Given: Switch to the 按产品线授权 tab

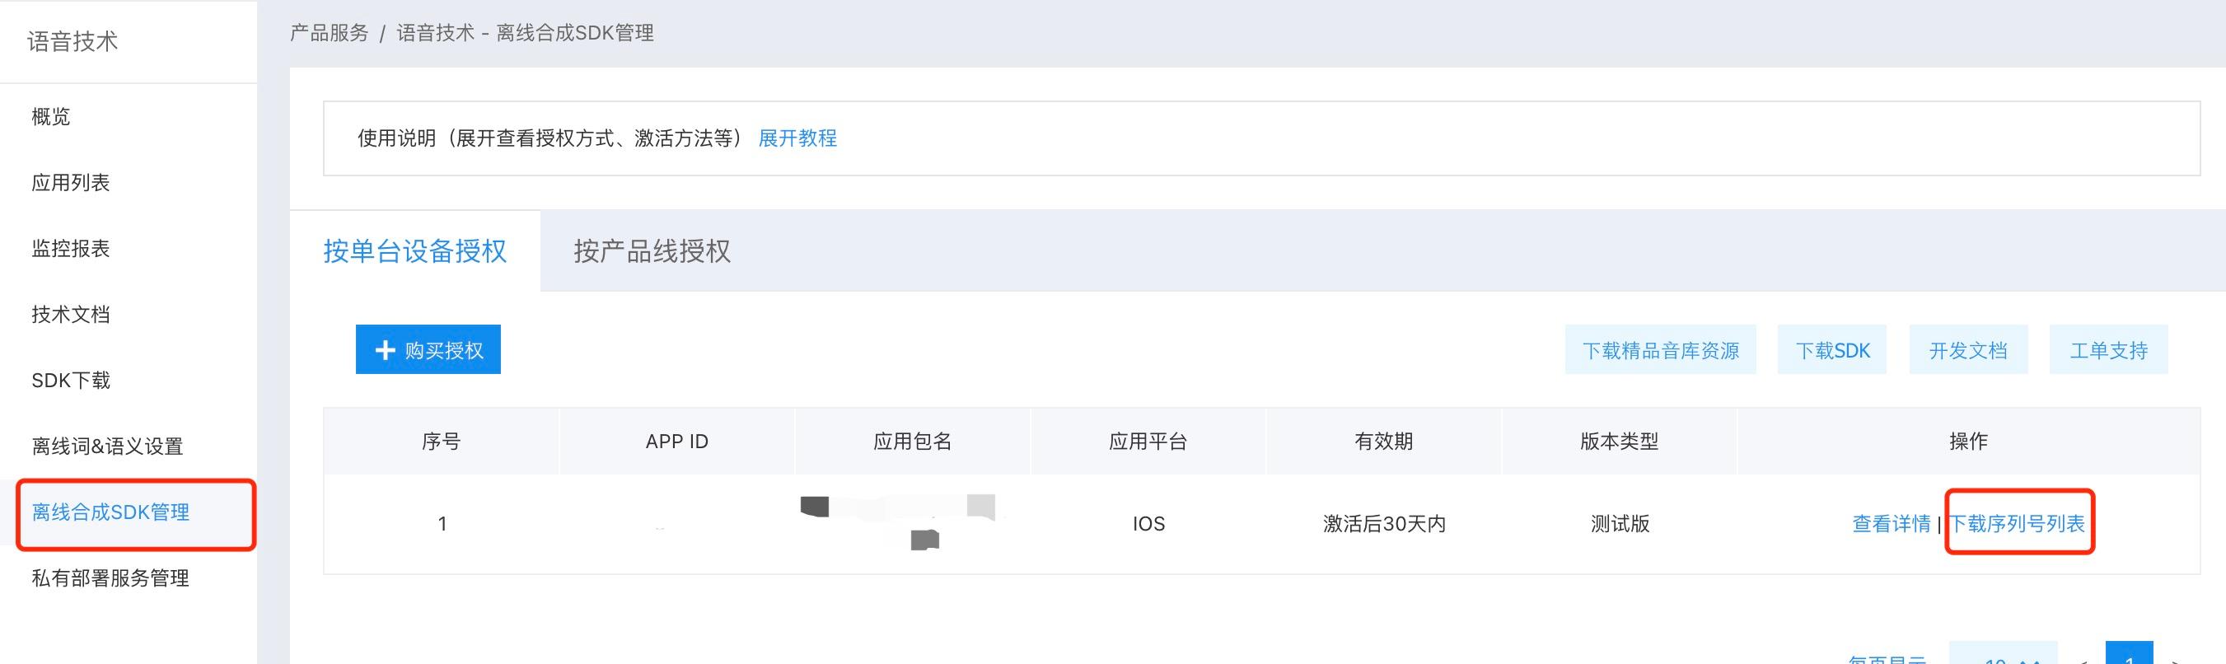Looking at the screenshot, I should [x=652, y=250].
